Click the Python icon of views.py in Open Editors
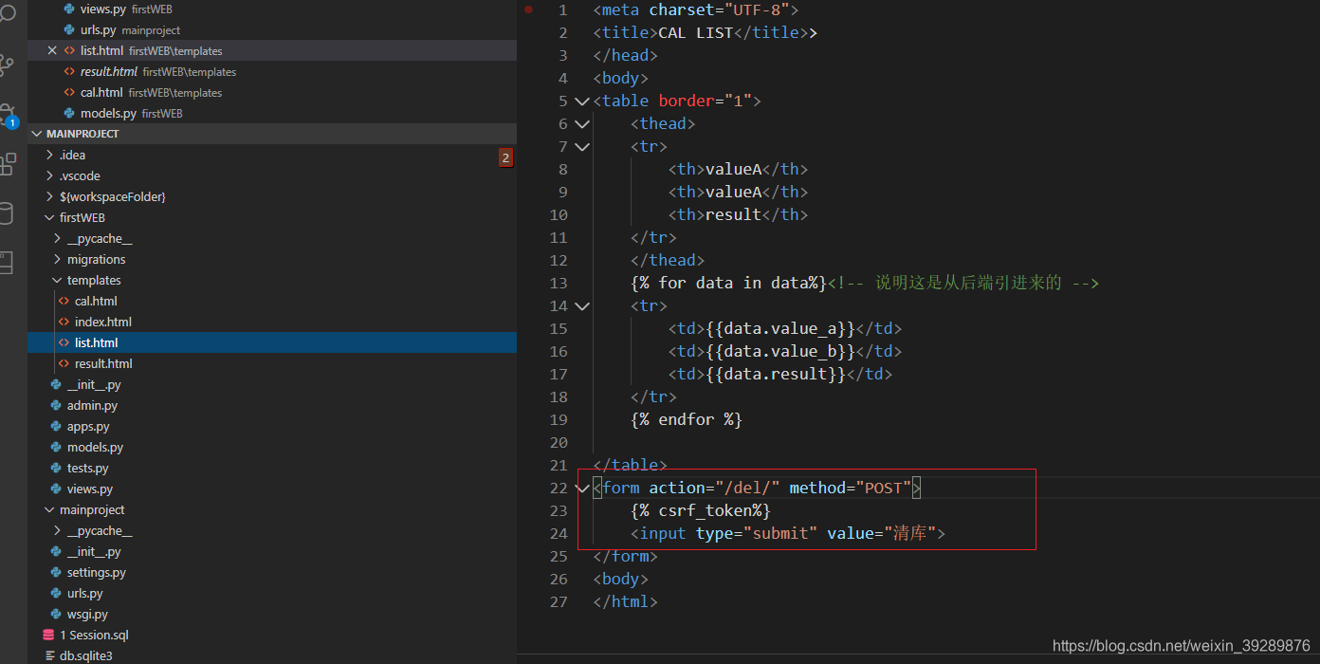Image resolution: width=1320 pixels, height=664 pixels. coord(69,9)
